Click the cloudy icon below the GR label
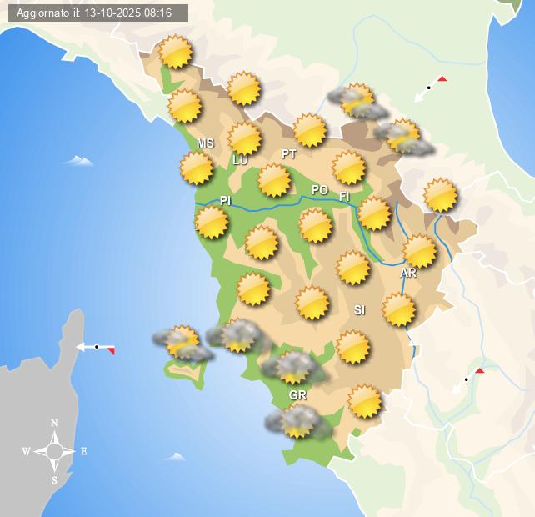This screenshot has height=517, width=535. [x=297, y=422]
